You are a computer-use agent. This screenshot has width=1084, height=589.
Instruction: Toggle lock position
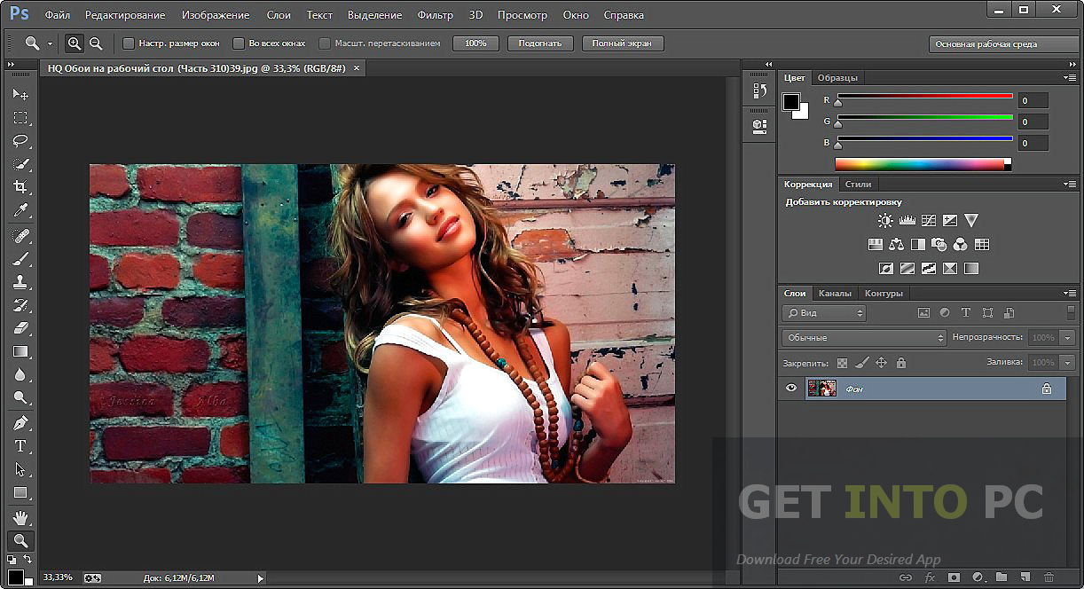pos(881,363)
